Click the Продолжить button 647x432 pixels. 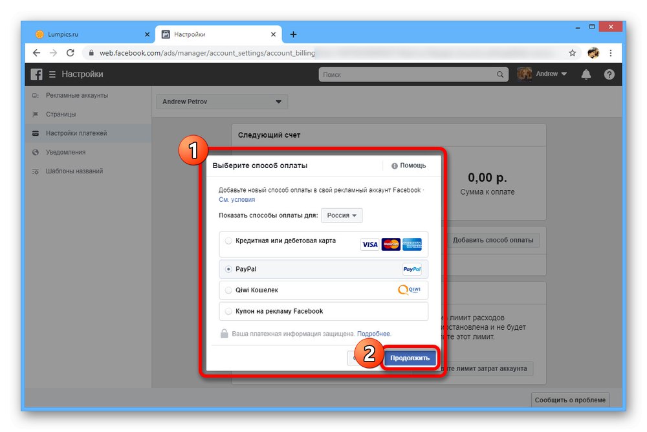click(410, 358)
